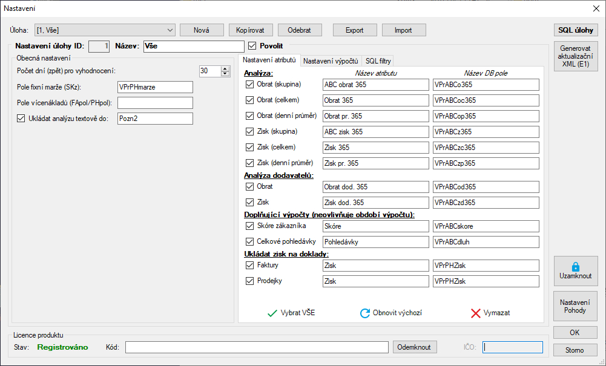Click the red X Vymazat icon
The image size is (606, 366).
(476, 313)
